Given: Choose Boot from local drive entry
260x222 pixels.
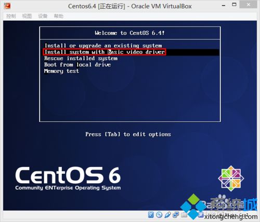Looking at the screenshot, I should point(77,65).
